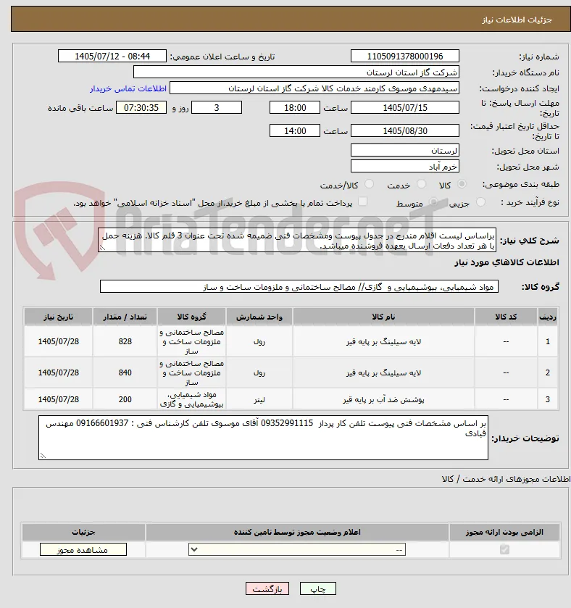Click the ردیف column header

click(547, 317)
